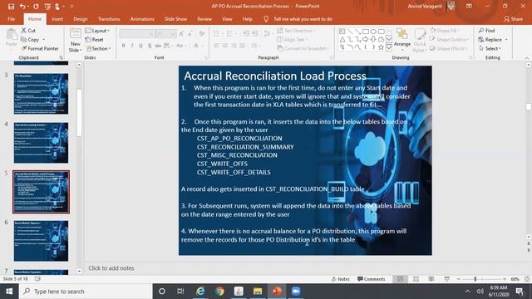Select the Down Arrow shape

[373, 39]
